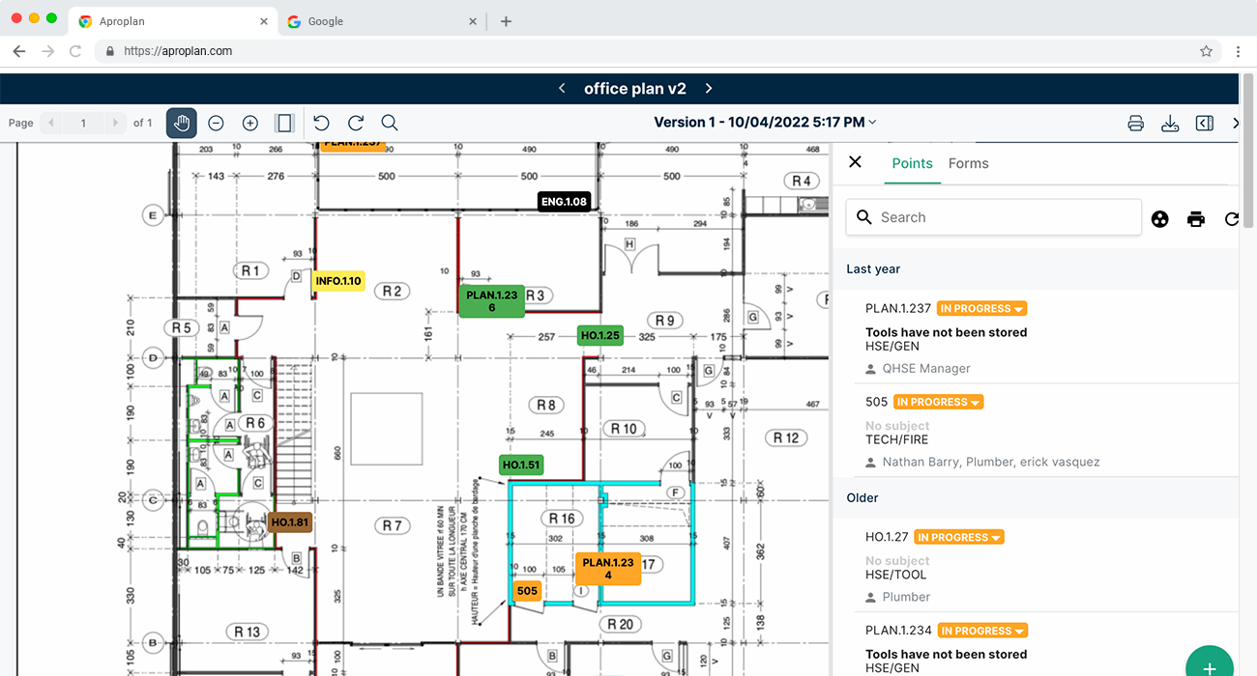Print the plan using toolbar printer
The image size is (1257, 676).
tap(1136, 123)
